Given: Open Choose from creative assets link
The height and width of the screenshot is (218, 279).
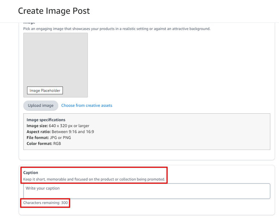Looking at the screenshot, I should 87,105.
